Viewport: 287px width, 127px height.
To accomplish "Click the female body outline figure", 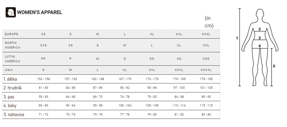I will pos(260,47).
